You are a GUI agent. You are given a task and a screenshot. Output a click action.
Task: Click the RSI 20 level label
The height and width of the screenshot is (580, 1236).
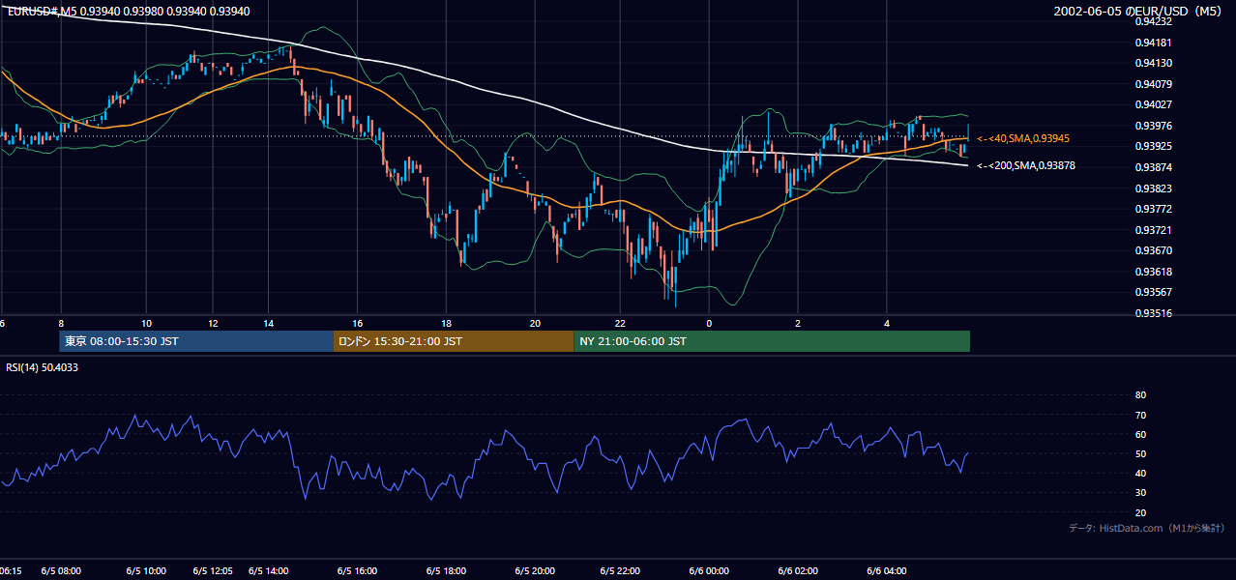click(1140, 512)
